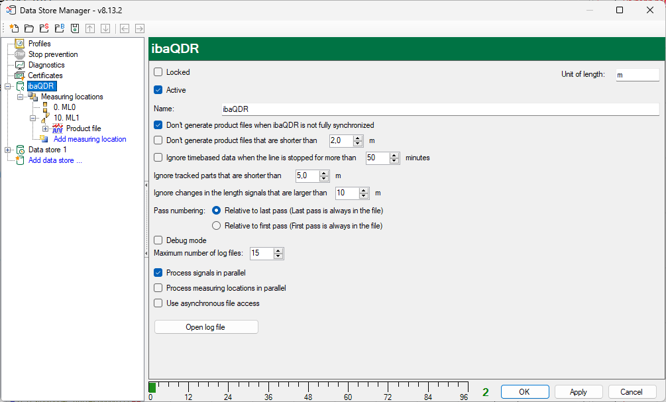This screenshot has width=666, height=402.
Task: Click the folder icon with blue B
Action: point(60,28)
